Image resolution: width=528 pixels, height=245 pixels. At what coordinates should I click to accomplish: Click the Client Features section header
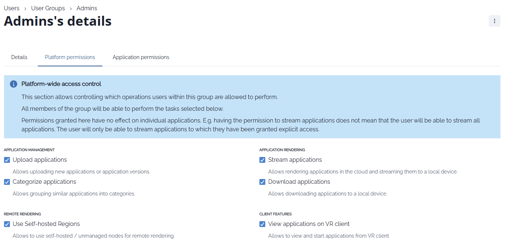point(276,214)
